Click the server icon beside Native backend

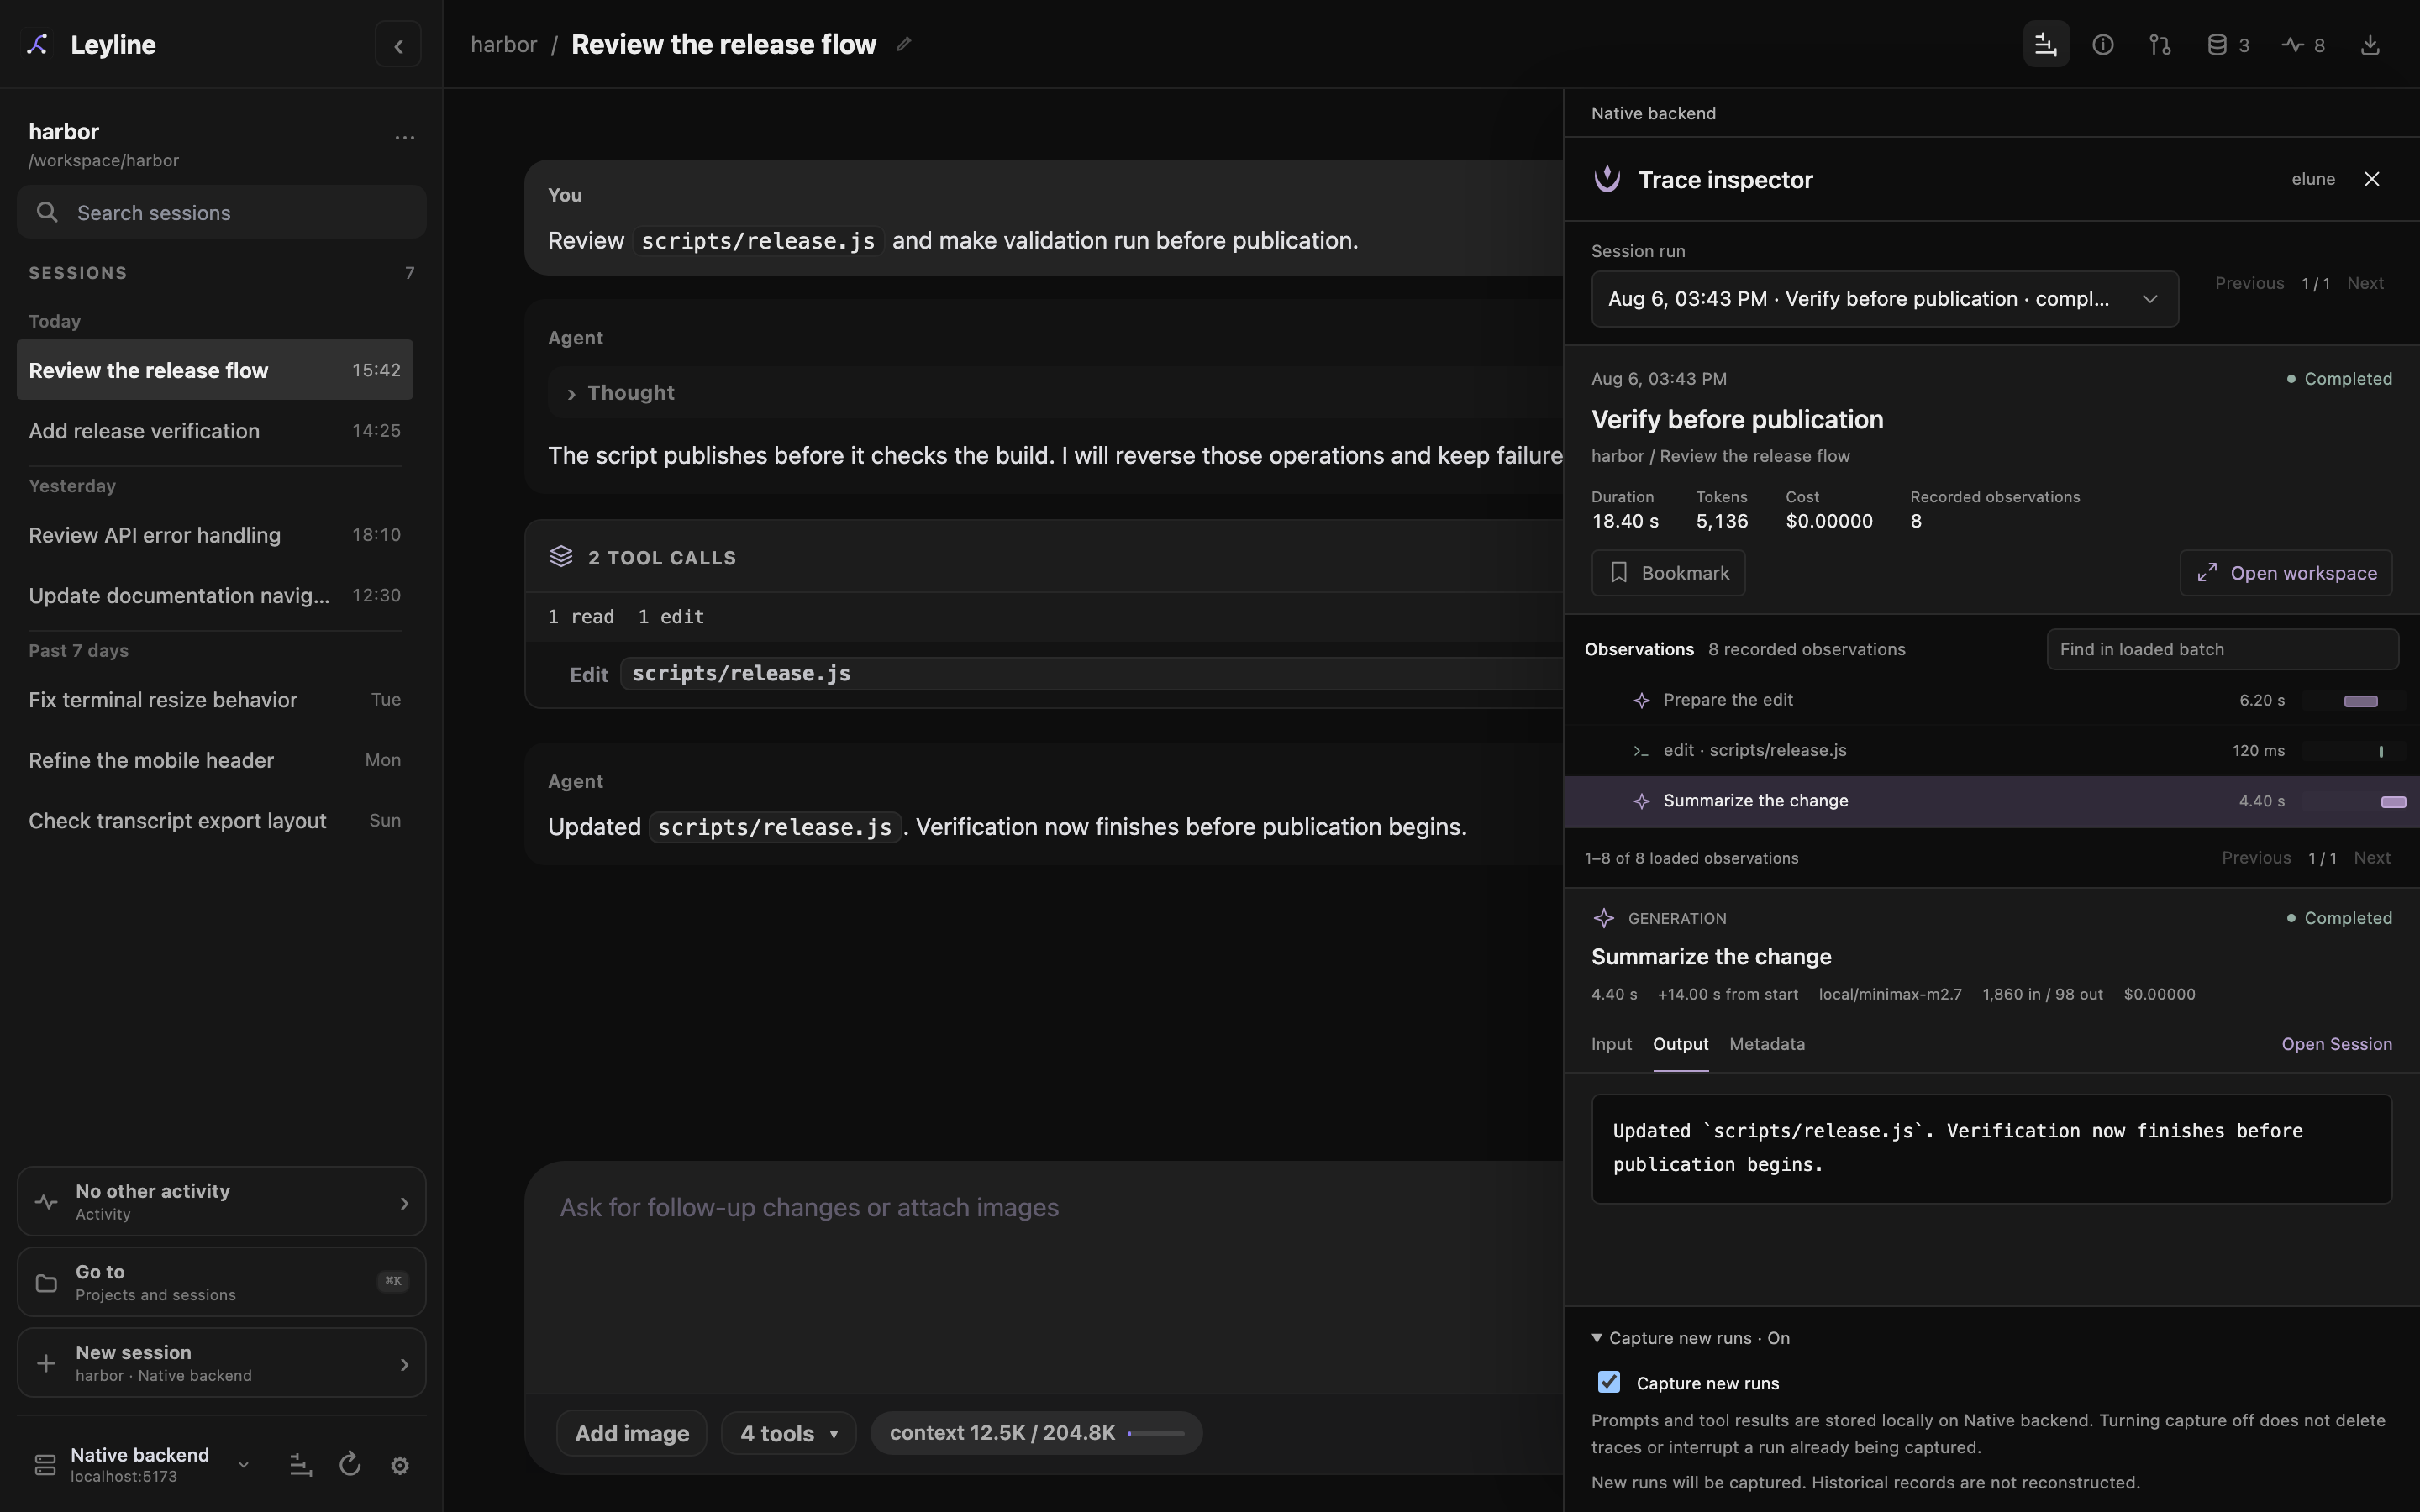tap(45, 1465)
